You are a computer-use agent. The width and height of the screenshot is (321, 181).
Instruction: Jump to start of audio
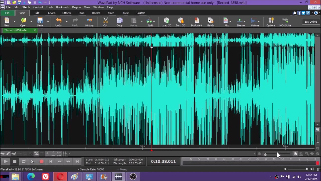tap(50, 161)
